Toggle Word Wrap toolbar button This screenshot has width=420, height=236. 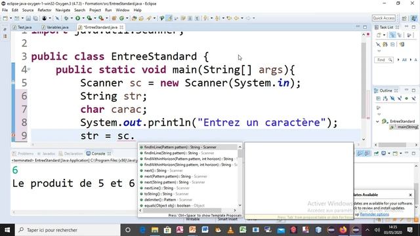(x=183, y=18)
